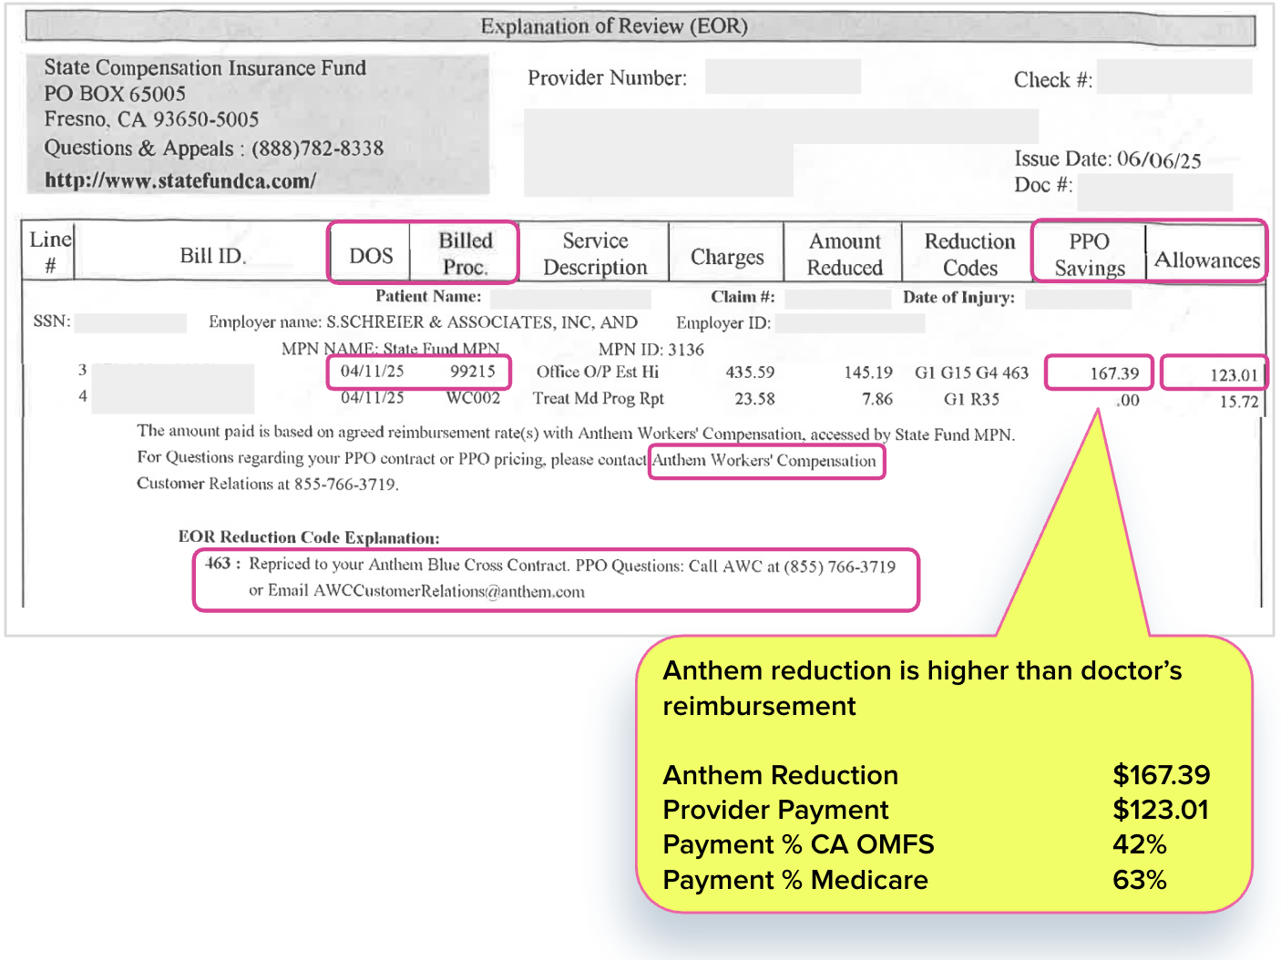The image size is (1281, 960).
Task: Click charge amount 23.58
Action: click(754, 399)
